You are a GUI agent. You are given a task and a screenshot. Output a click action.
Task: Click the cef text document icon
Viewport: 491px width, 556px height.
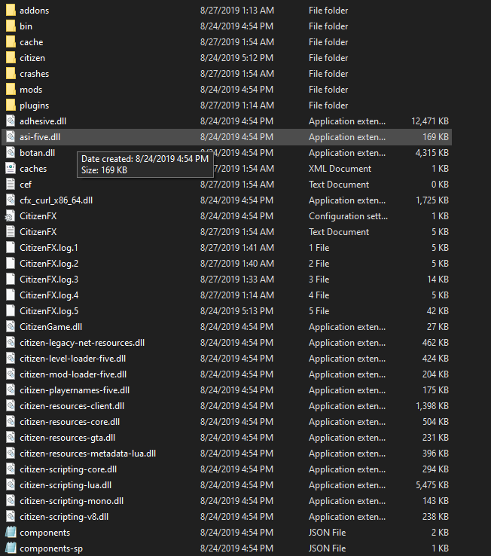tap(11, 185)
